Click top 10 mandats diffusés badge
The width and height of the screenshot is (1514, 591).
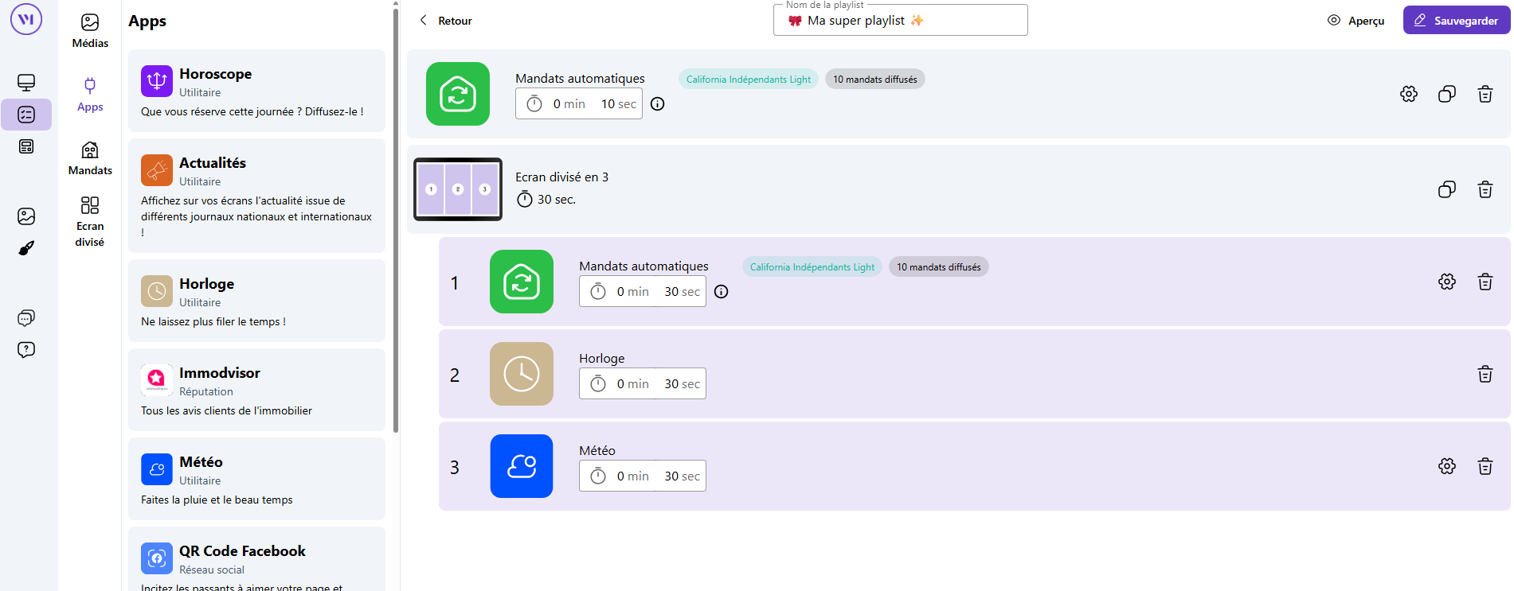click(x=875, y=80)
